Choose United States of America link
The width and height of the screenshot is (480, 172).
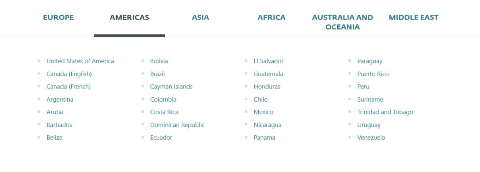(80, 61)
